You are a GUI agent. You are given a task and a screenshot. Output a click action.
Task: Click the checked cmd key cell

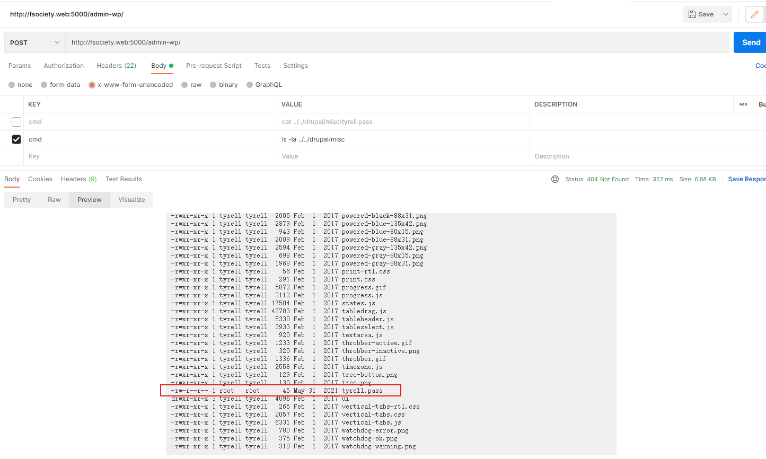150,139
